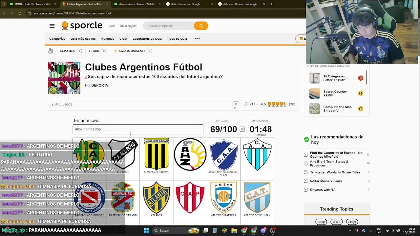Click the Rendirse give-up link

(x=261, y=135)
